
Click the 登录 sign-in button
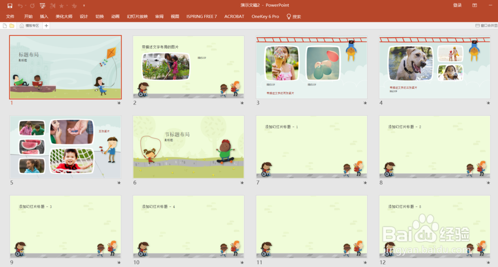tap(457, 5)
